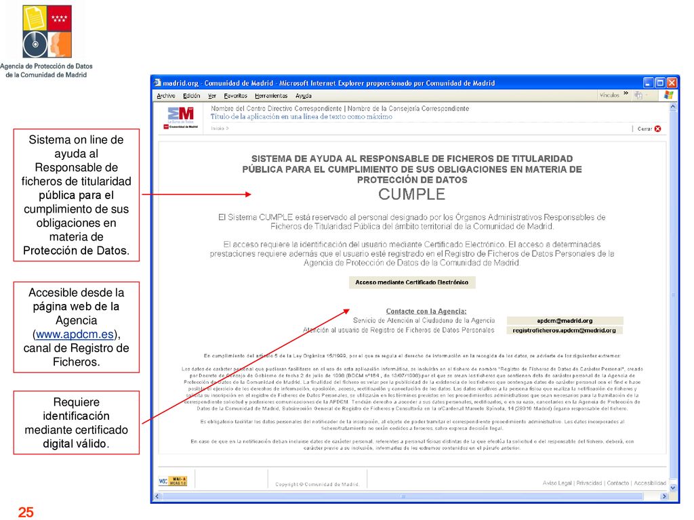Click registroficheros.apdcm@madrid.org email button
Viewport: 694px width, 520px height.
565,330
